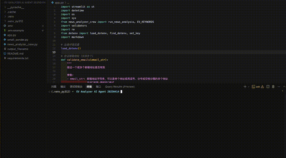286x158 pixels.
Task: Open terminal panel more actions ellipsis
Action: point(279,87)
